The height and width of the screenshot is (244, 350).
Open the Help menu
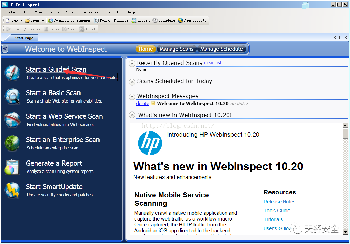coord(131,12)
